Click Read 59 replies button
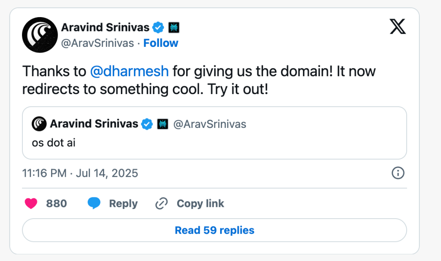The width and height of the screenshot is (441, 261). pos(215,230)
